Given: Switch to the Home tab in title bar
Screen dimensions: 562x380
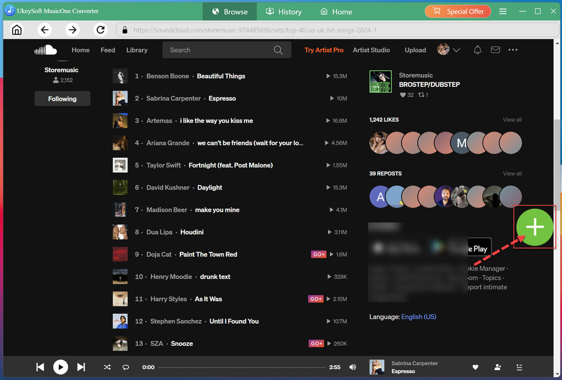Looking at the screenshot, I should (x=336, y=12).
